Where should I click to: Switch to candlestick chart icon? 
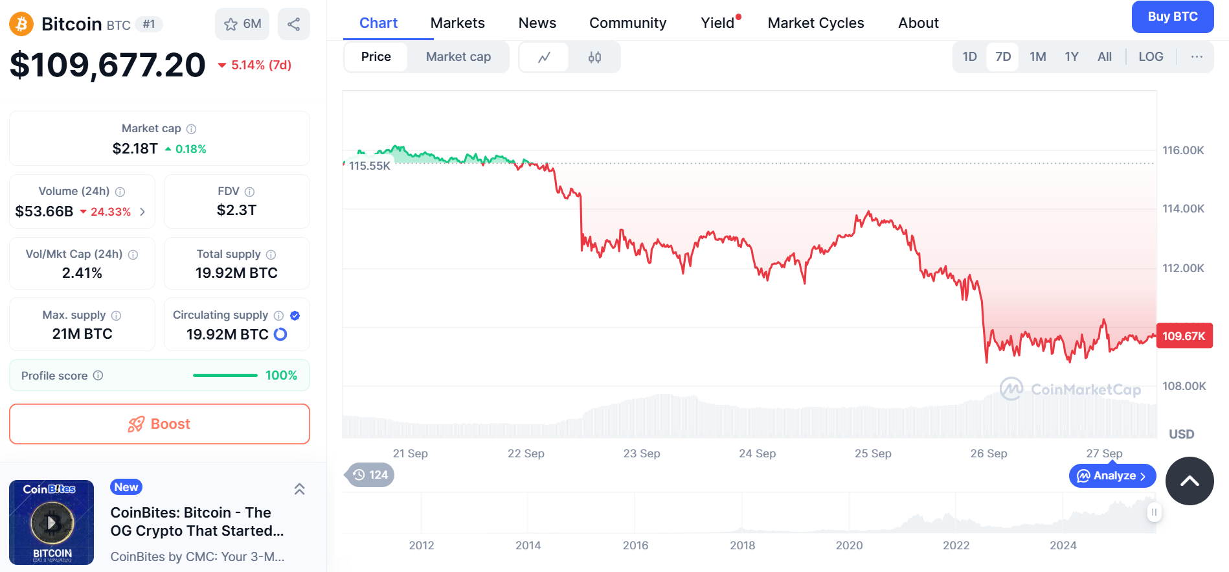594,57
